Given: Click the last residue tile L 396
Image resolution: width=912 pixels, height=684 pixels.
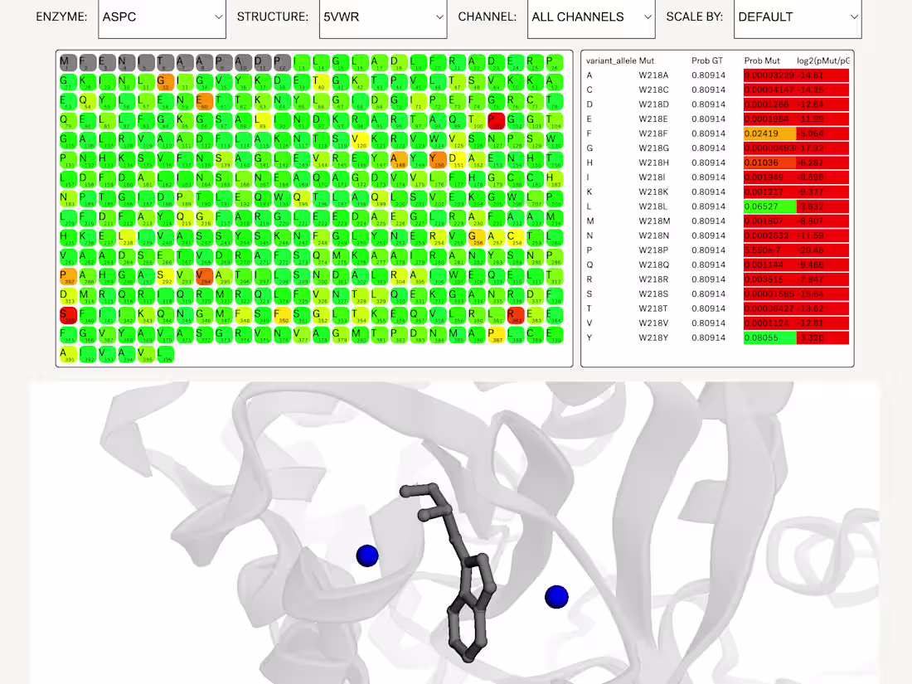Looking at the screenshot, I should (166, 354).
